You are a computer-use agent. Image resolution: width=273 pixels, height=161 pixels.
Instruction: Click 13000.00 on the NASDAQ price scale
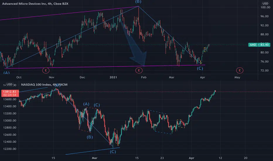[x=10, y=120]
